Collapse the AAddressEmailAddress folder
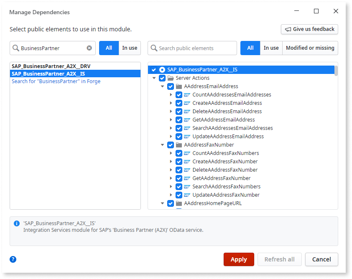 point(163,86)
